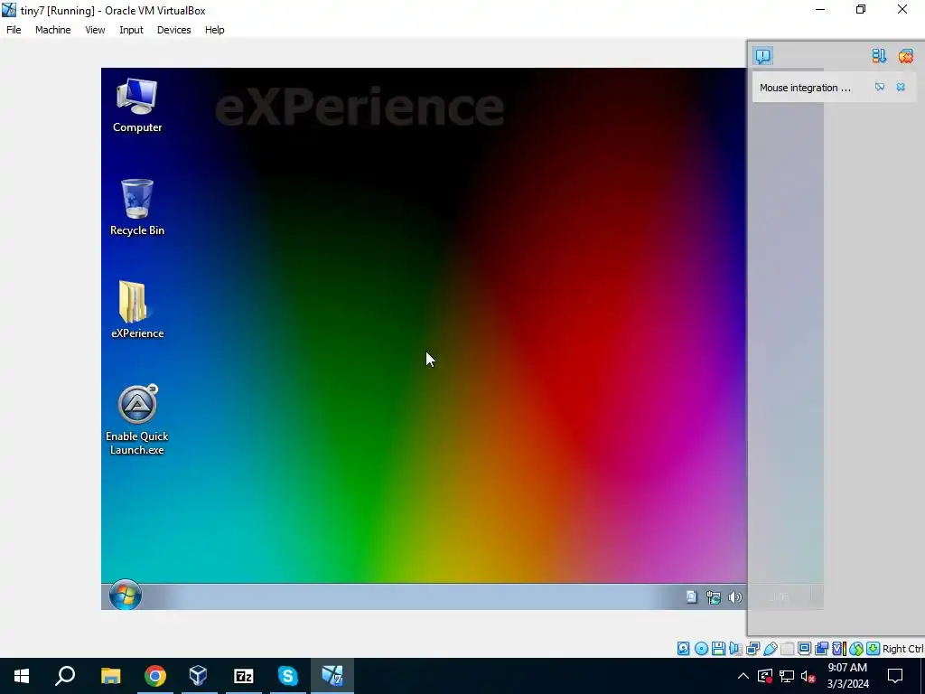
Task: Click the 'Right Ctrl' host key label
Action: tap(903, 649)
